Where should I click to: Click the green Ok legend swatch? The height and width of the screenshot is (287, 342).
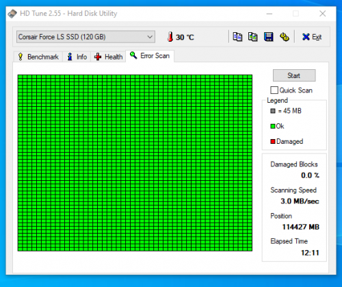pos(273,126)
